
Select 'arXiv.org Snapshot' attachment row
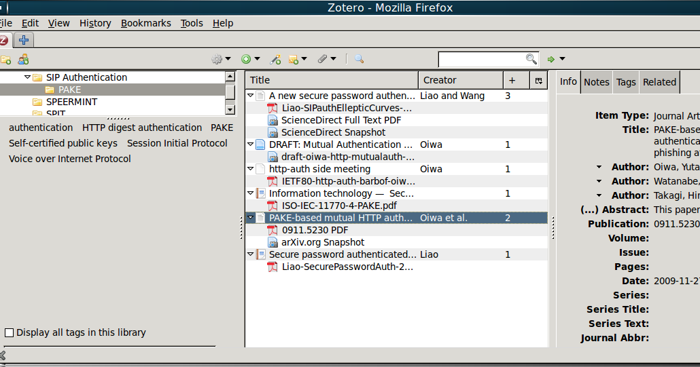(397, 242)
